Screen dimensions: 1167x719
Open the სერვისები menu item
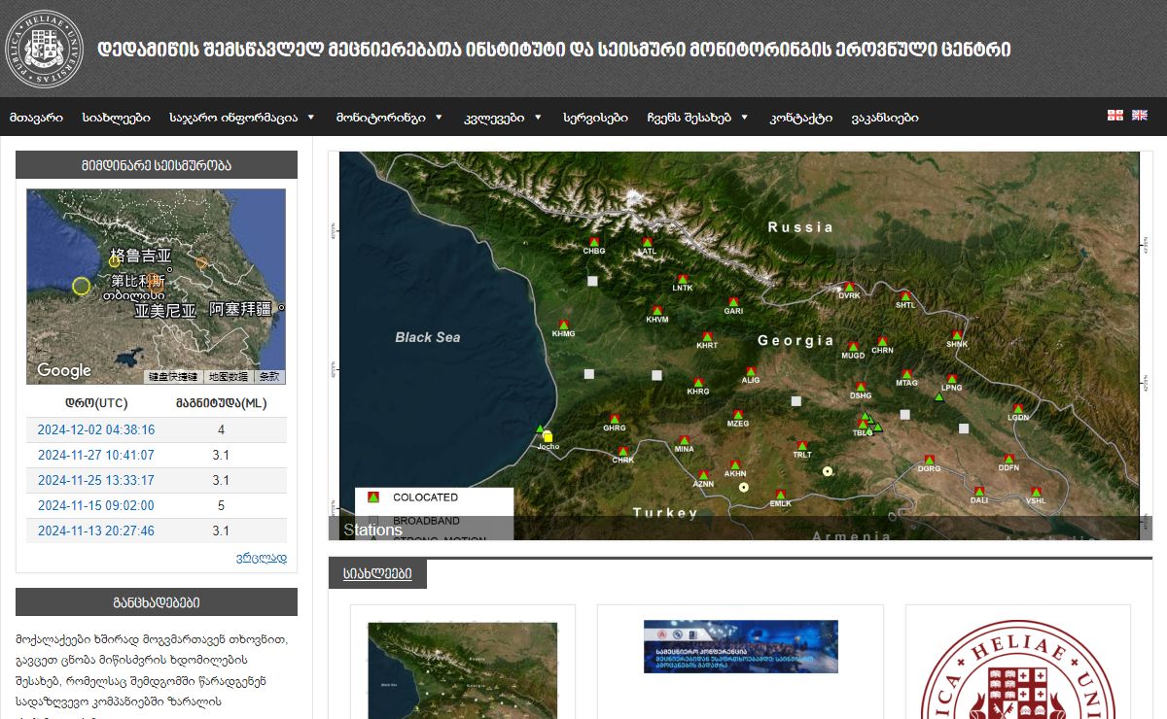click(595, 118)
